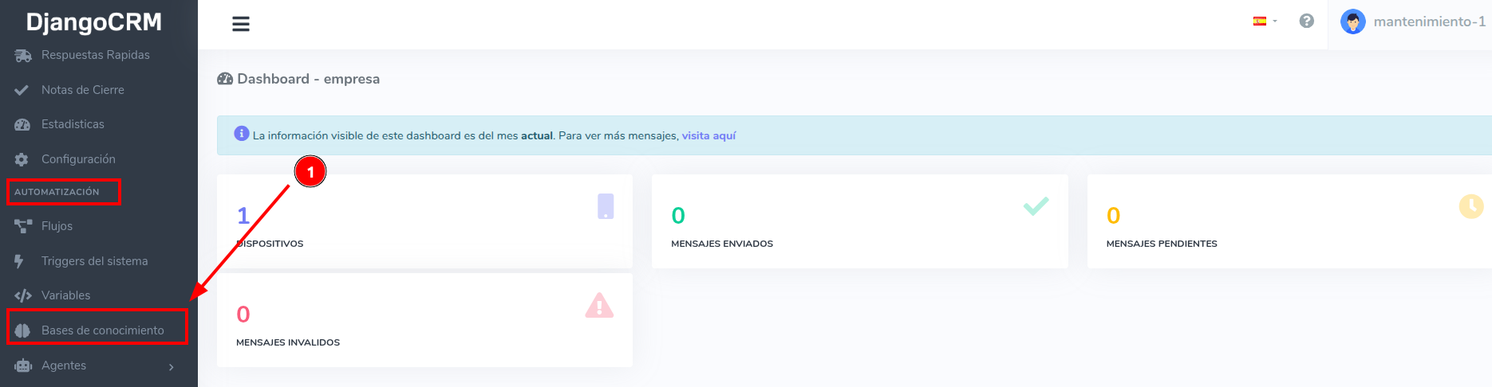Open Notas de Cierre menu item
Viewport: 1492px width, 387px height.
[x=82, y=90]
